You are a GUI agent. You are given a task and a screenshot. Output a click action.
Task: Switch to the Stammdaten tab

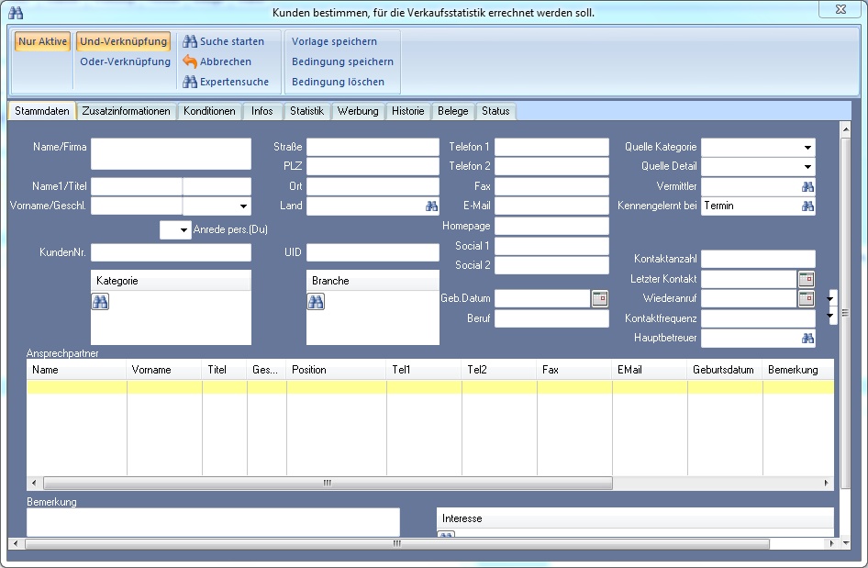click(x=42, y=111)
